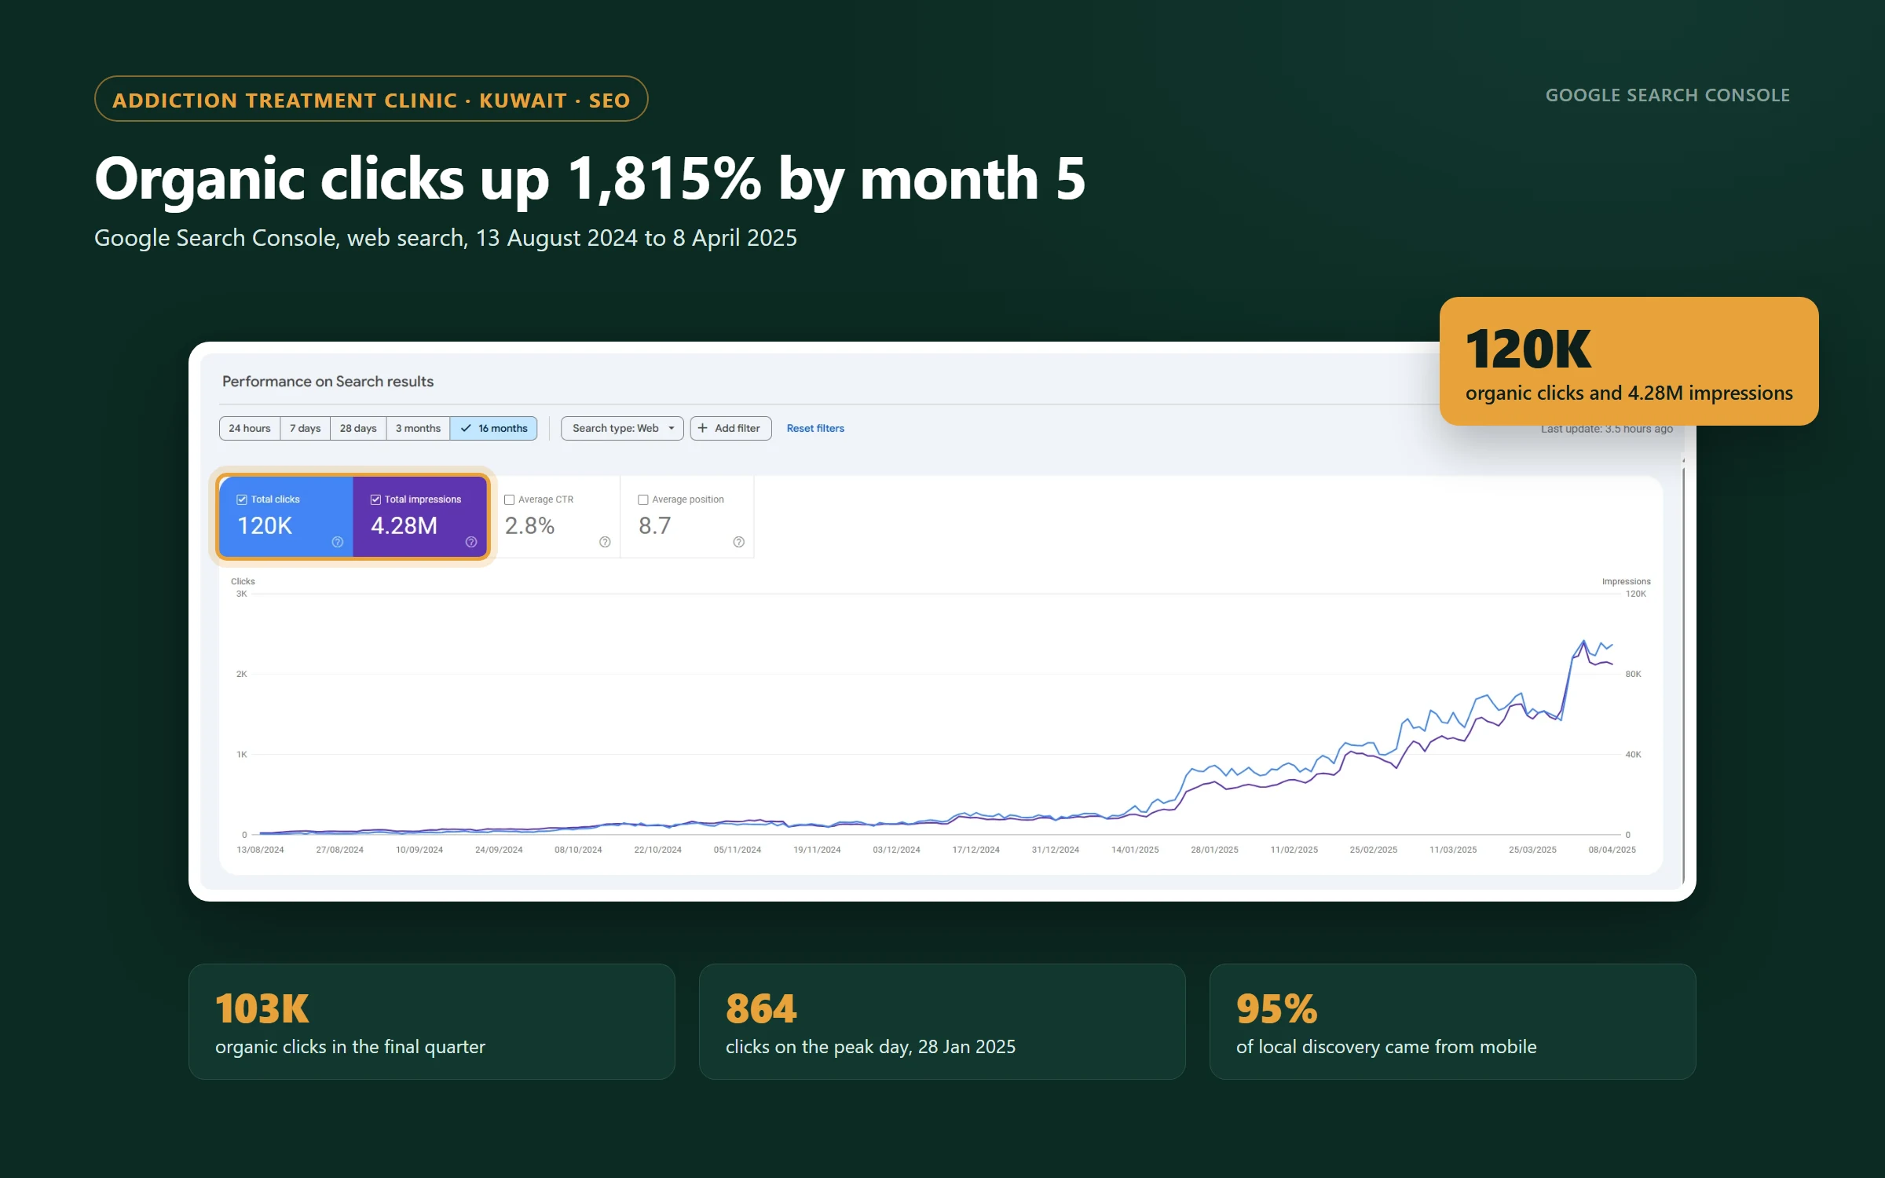This screenshot has width=1885, height=1178.
Task: Select the 28 days date range
Action: [x=358, y=428]
